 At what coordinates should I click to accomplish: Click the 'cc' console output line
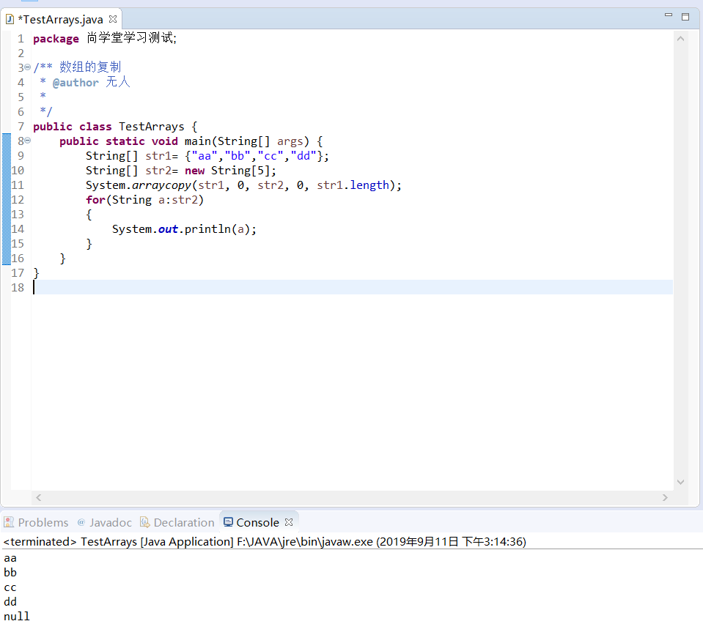pyautogui.click(x=10, y=587)
